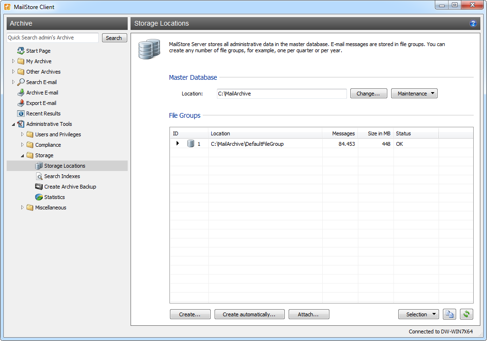Click the database icon of file group 1
Screen dimensions: 487x341
tap(191, 143)
